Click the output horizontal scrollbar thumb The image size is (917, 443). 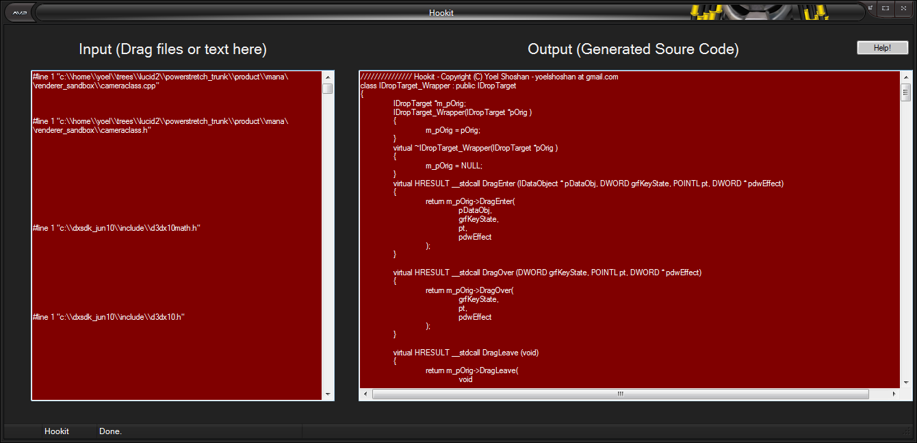(621, 394)
